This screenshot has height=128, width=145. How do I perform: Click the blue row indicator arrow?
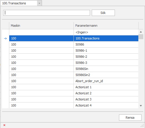pyautogui.click(x=5, y=38)
